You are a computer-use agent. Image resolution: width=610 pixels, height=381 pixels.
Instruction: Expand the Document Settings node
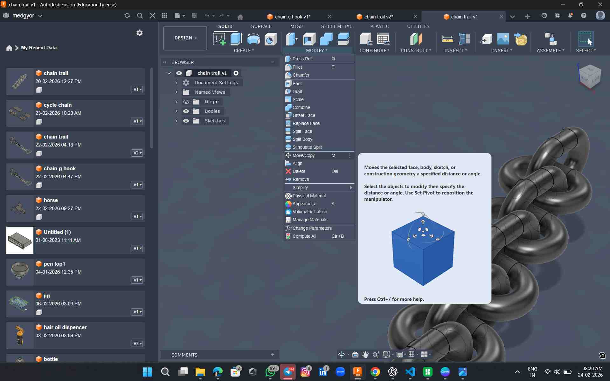pyautogui.click(x=176, y=83)
